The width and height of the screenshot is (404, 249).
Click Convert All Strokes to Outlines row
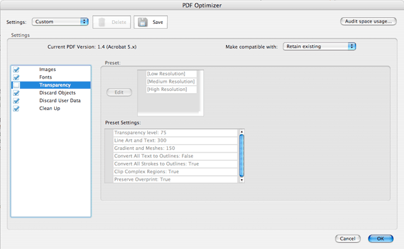(175, 163)
